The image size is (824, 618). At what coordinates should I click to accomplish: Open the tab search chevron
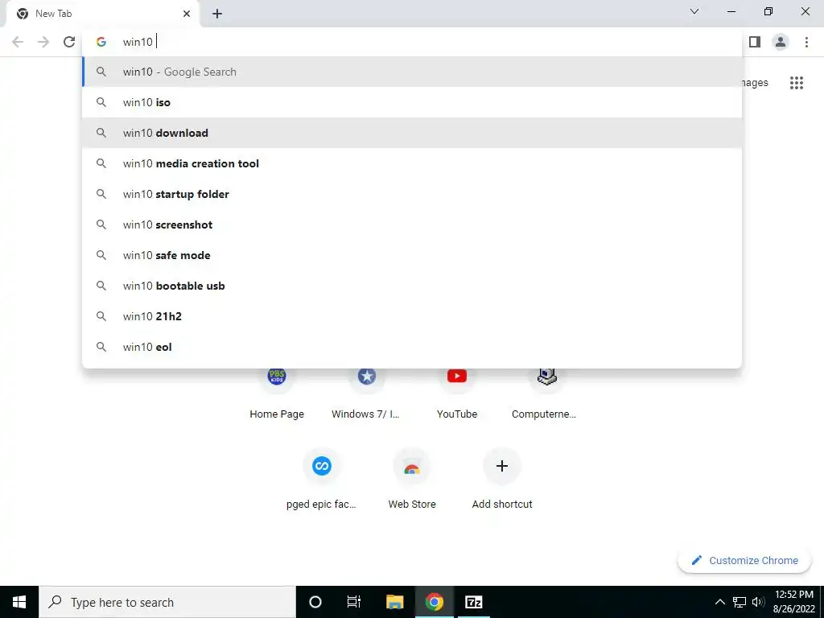click(694, 11)
